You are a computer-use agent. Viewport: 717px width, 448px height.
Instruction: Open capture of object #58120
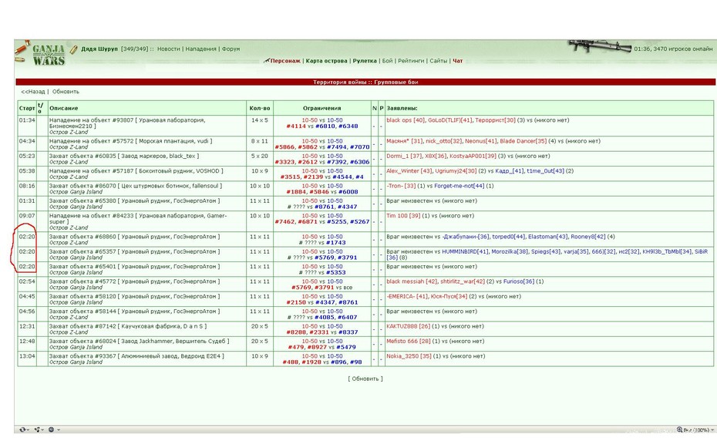[134, 296]
